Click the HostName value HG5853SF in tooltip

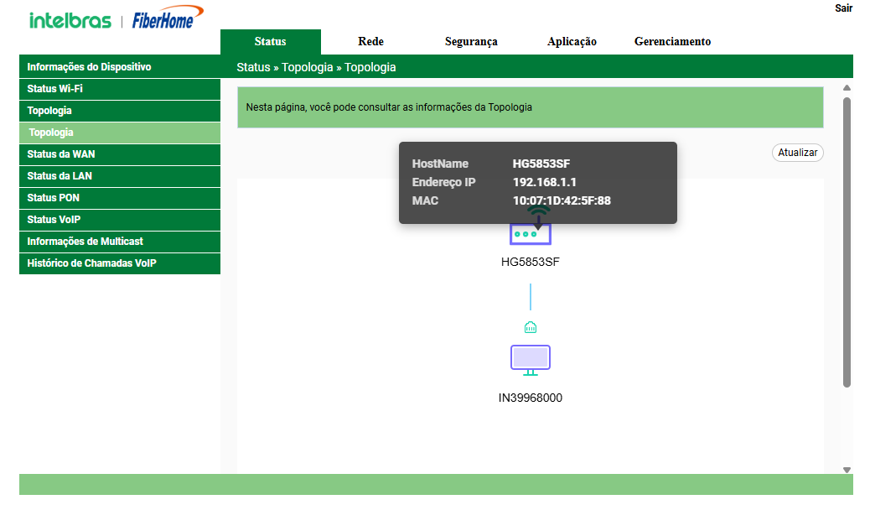pos(541,164)
